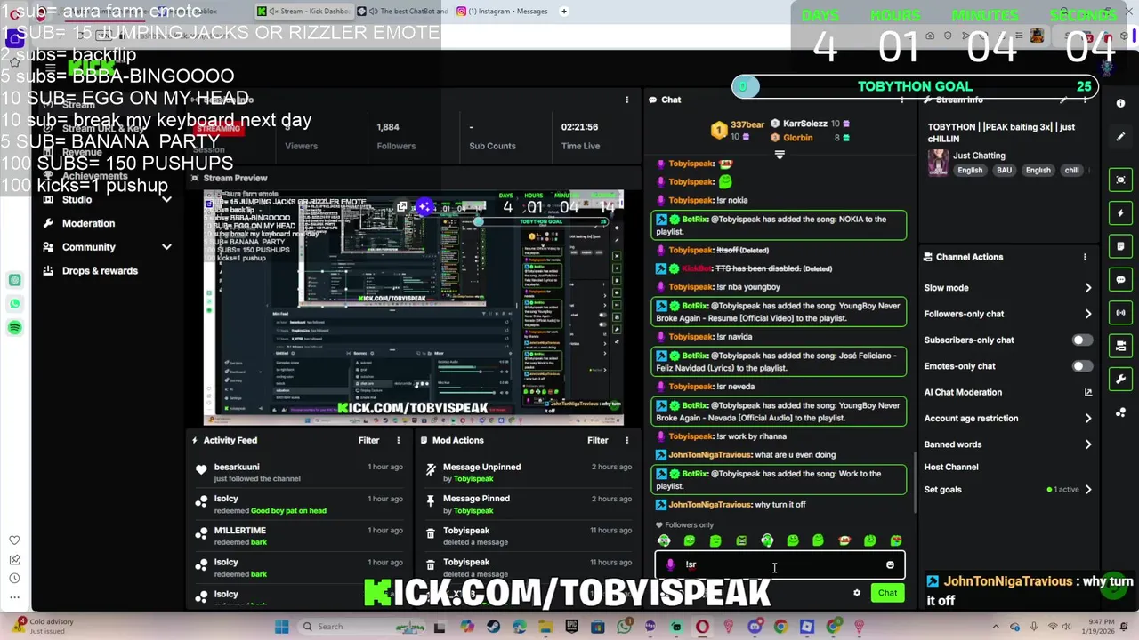Image resolution: width=1139 pixels, height=640 pixels.
Task: Open Epic Games from the taskbar
Action: [x=571, y=627]
